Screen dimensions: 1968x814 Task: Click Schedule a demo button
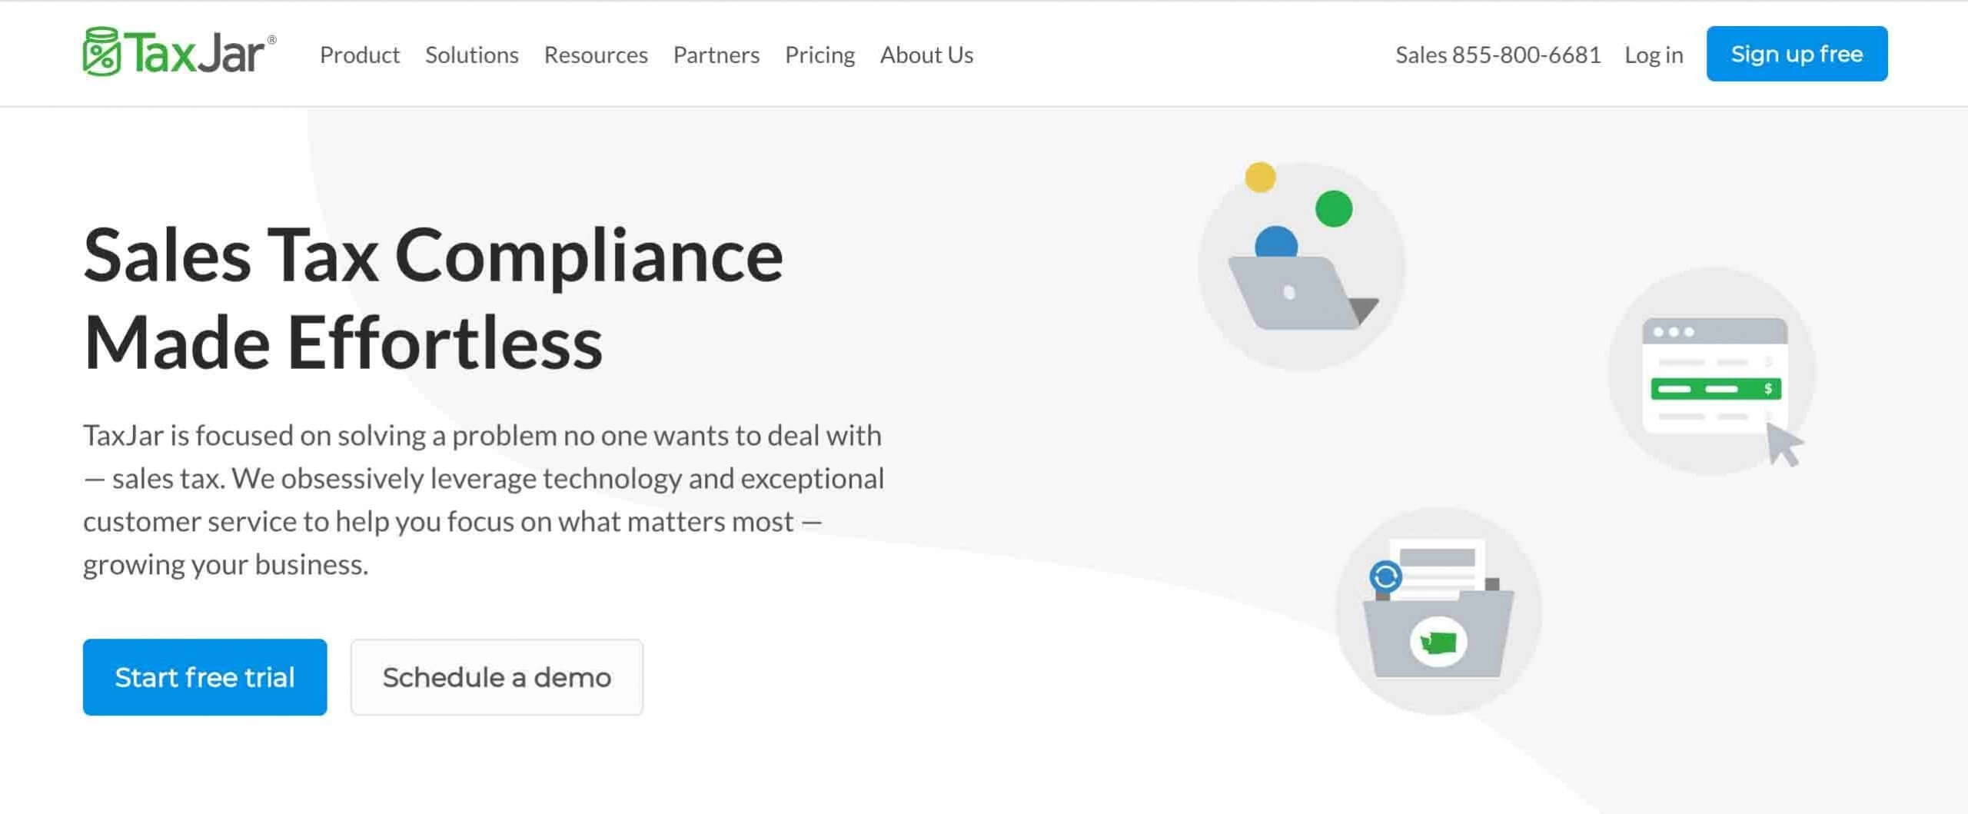tap(497, 677)
